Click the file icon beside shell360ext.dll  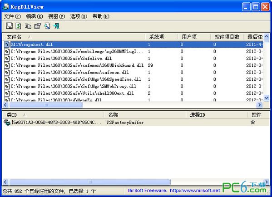coord(7,94)
